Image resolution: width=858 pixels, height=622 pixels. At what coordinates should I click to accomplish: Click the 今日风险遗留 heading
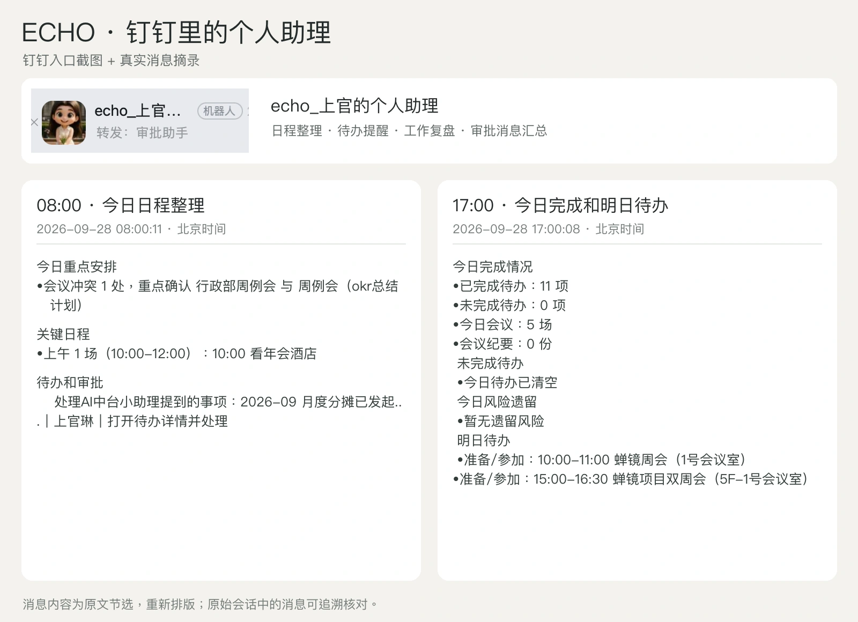pyautogui.click(x=497, y=402)
